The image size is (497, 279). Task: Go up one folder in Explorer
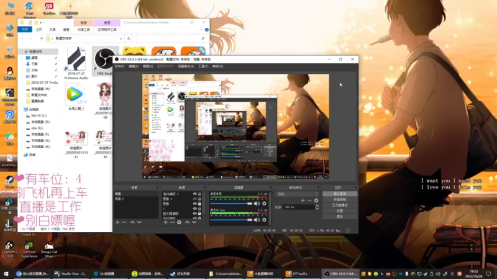pyautogui.click(x=42, y=38)
